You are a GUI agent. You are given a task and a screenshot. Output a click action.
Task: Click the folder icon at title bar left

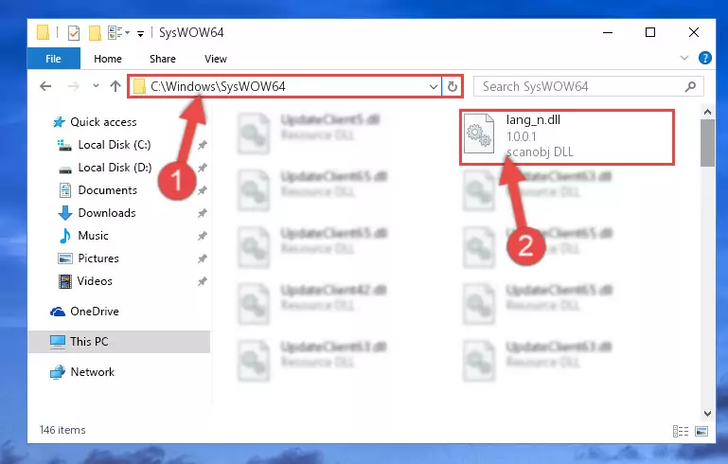43,32
